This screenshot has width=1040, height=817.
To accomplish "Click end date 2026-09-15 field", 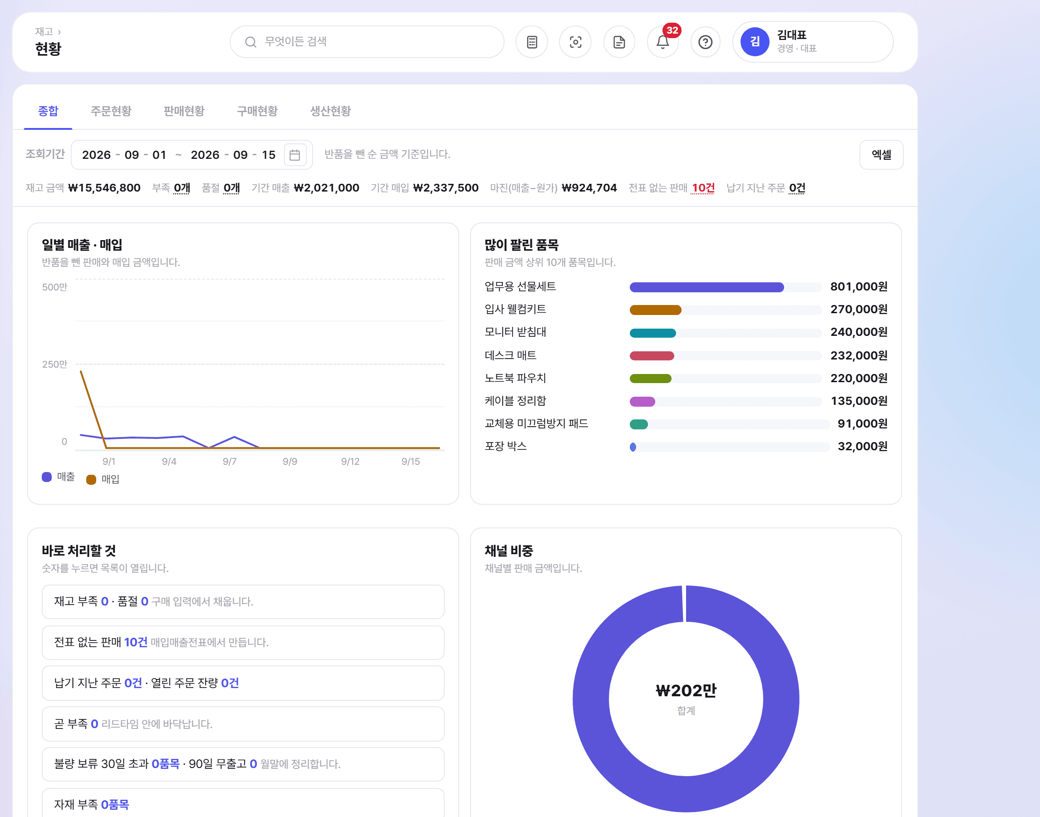I will tap(233, 155).
